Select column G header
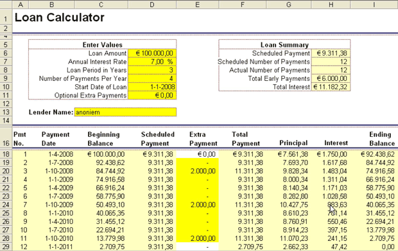This screenshot has width=398, height=251. pyautogui.click(x=289, y=4)
